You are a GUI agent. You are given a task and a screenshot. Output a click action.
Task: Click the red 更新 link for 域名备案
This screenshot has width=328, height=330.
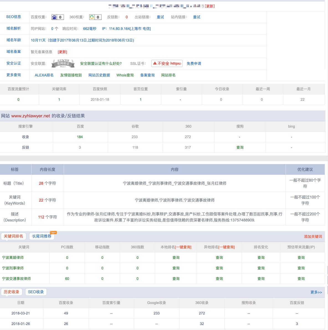tap(62, 52)
